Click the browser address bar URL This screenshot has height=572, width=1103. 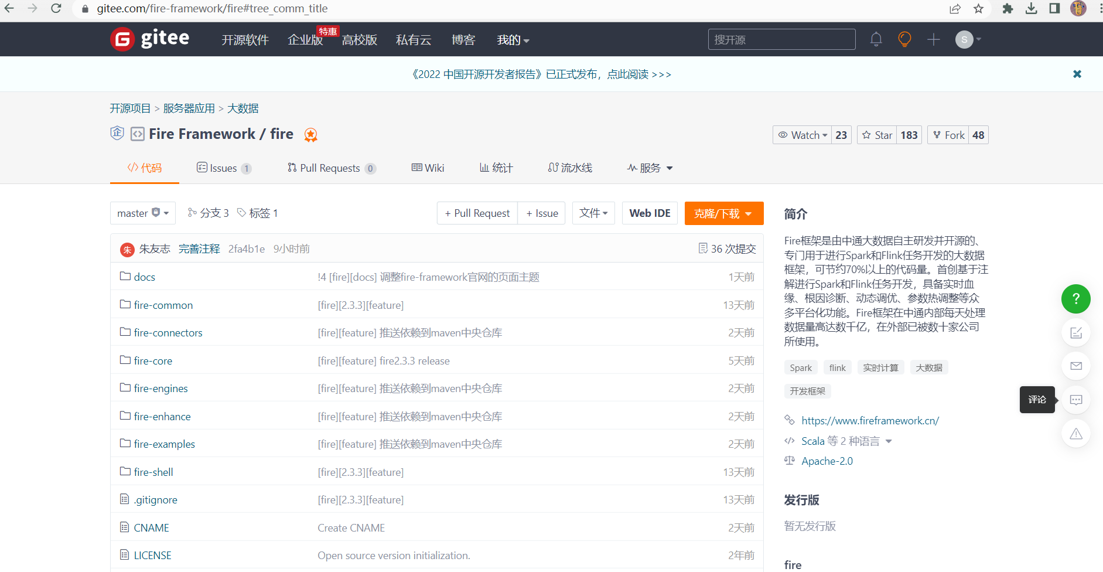click(212, 8)
